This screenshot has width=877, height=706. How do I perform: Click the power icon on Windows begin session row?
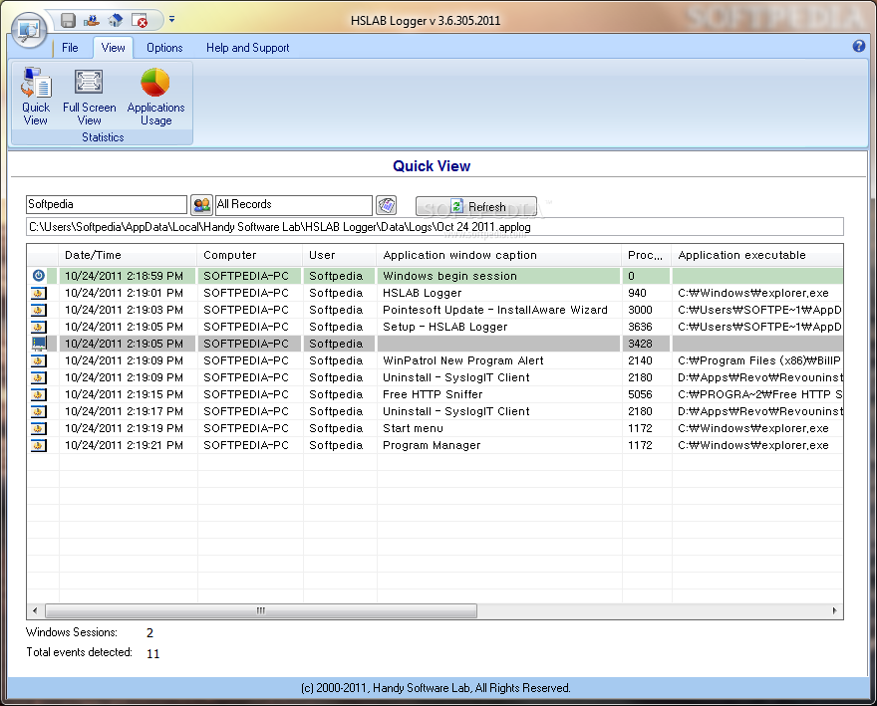tap(39, 275)
